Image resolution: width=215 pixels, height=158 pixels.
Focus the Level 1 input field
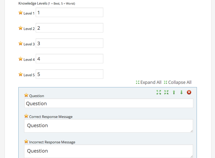pos(70,12)
